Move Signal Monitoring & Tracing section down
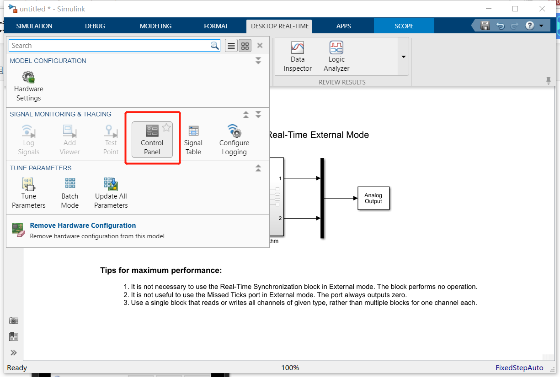 [x=258, y=114]
